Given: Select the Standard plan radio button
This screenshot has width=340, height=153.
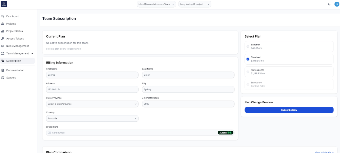Looking at the screenshot, I should pos(248,59).
